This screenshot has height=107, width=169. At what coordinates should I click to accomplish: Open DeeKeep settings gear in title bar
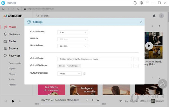tap(141, 3)
